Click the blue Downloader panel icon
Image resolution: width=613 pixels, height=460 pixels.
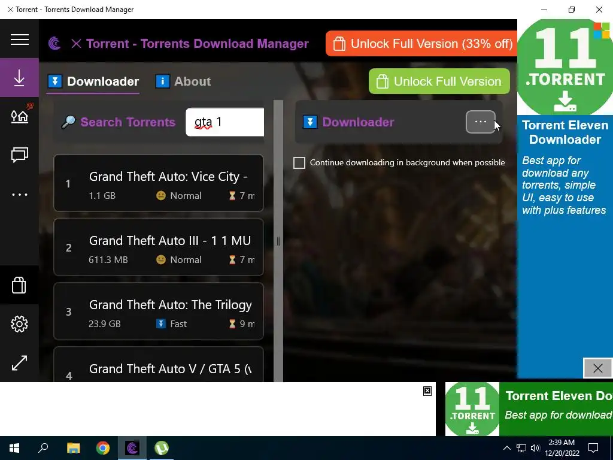click(310, 122)
